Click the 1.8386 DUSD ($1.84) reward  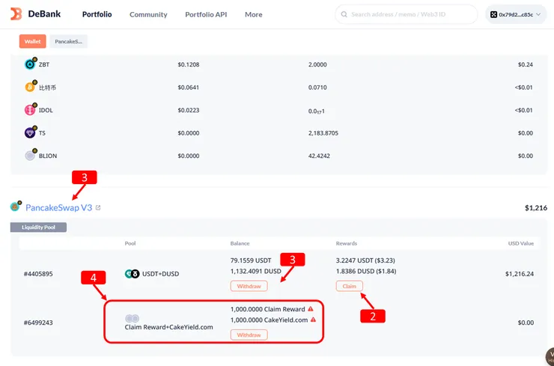click(x=366, y=272)
